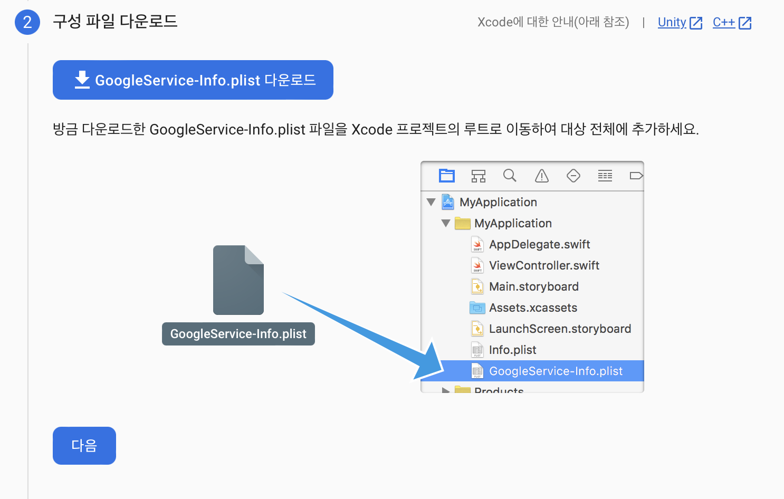784x499 pixels.
Task: Click the GoogleService-Info.plist gray label
Action: [238, 334]
